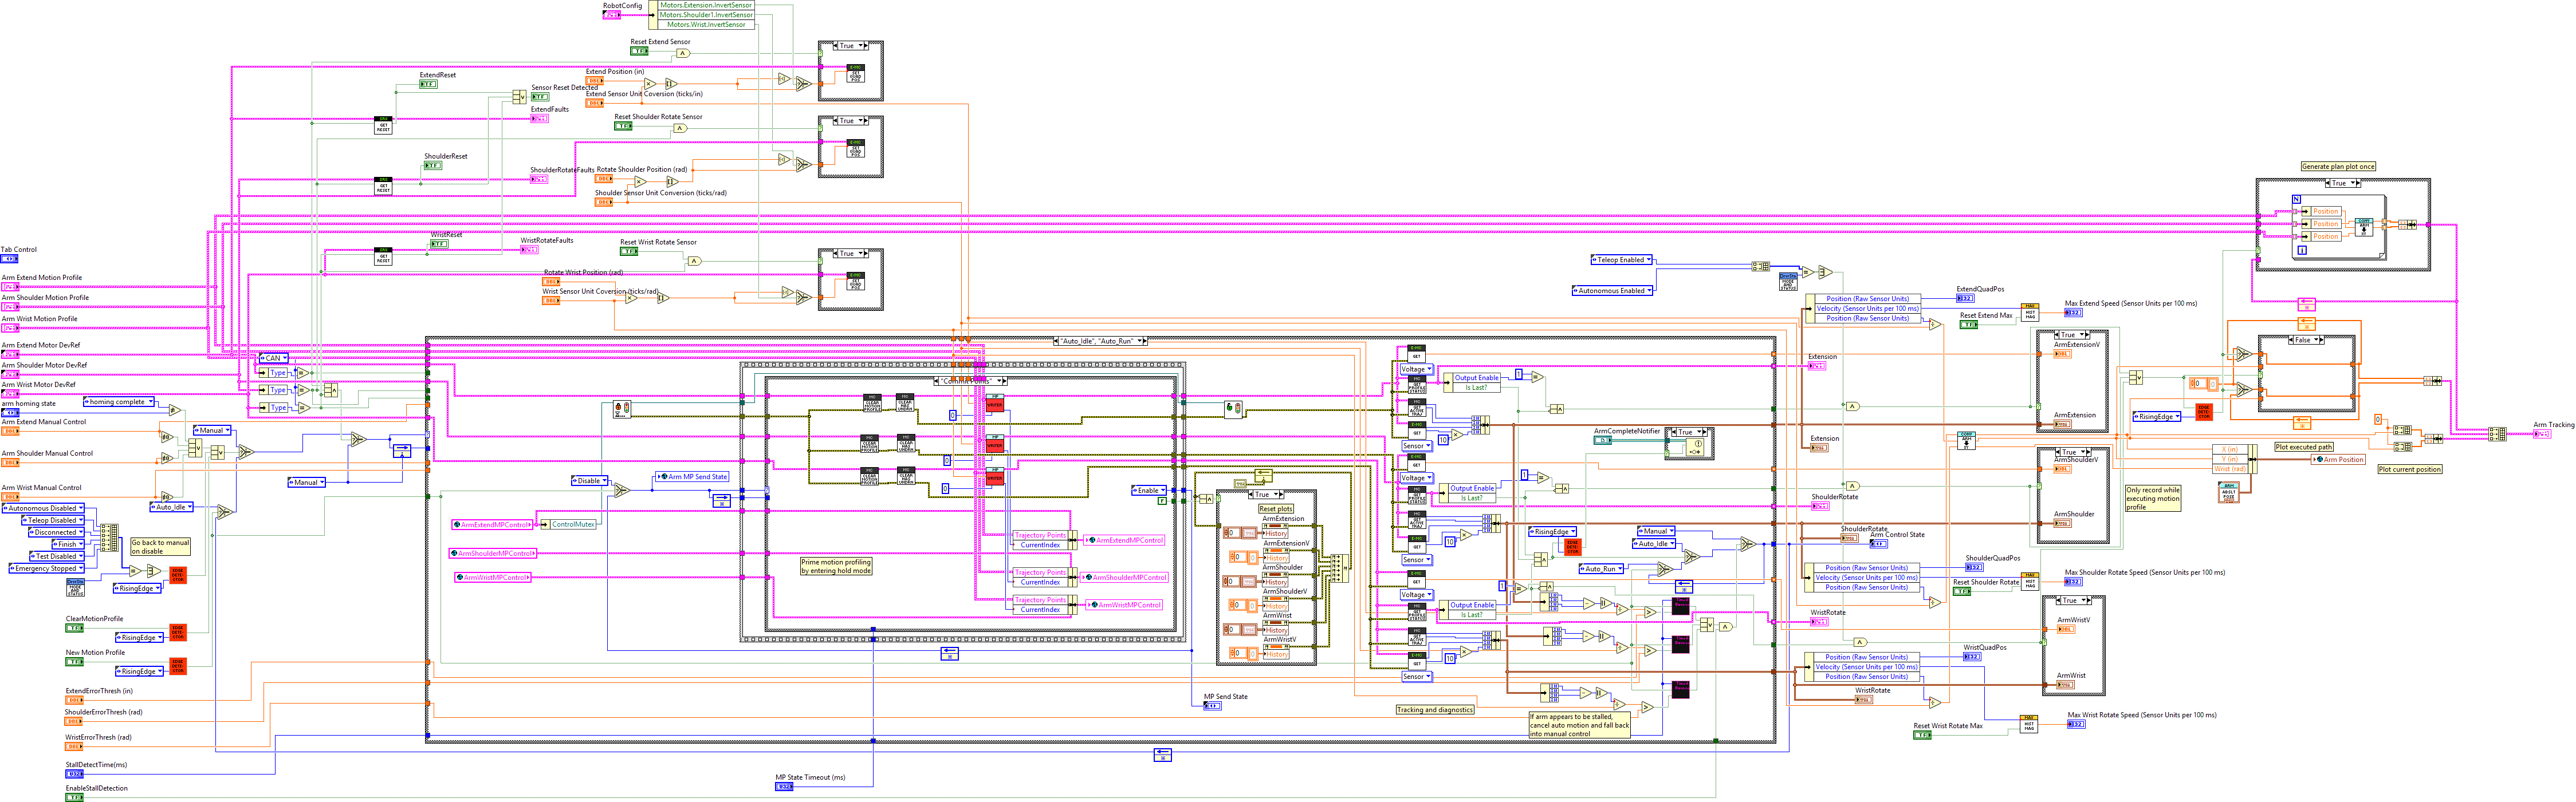Toggle the EnableStallDetection boolean at bottom left

pos(75,797)
